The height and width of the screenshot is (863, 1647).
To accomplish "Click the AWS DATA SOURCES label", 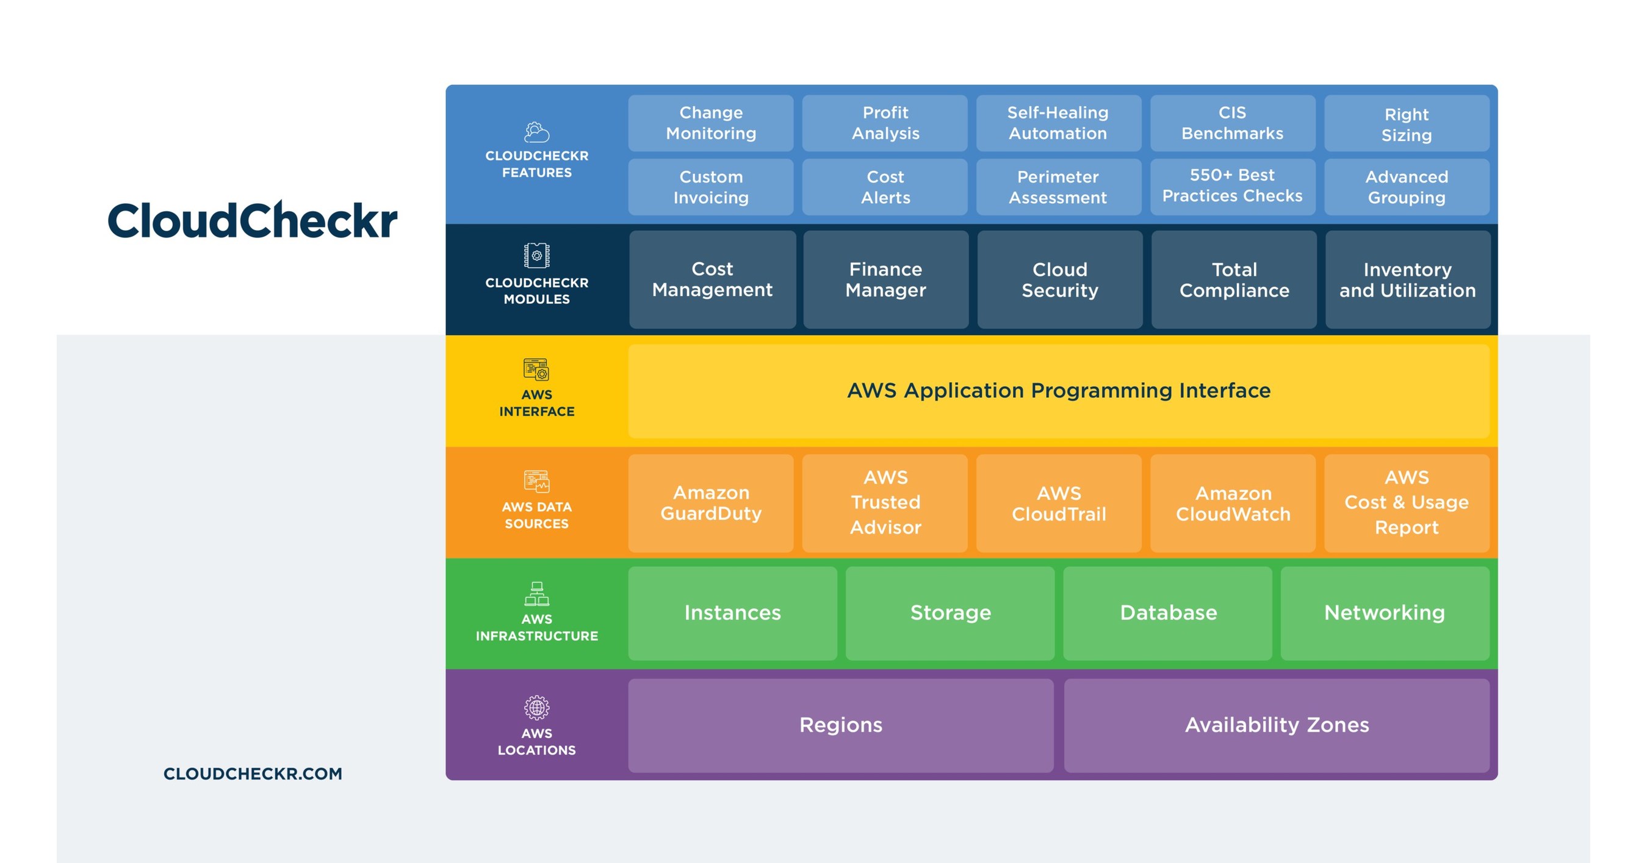I will click(536, 515).
